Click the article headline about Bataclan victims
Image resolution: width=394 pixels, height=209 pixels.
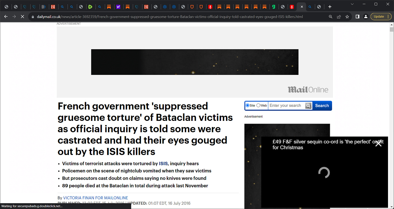point(145,129)
